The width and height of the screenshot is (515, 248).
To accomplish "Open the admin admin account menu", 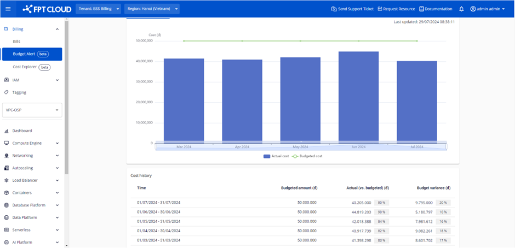I will (x=488, y=9).
